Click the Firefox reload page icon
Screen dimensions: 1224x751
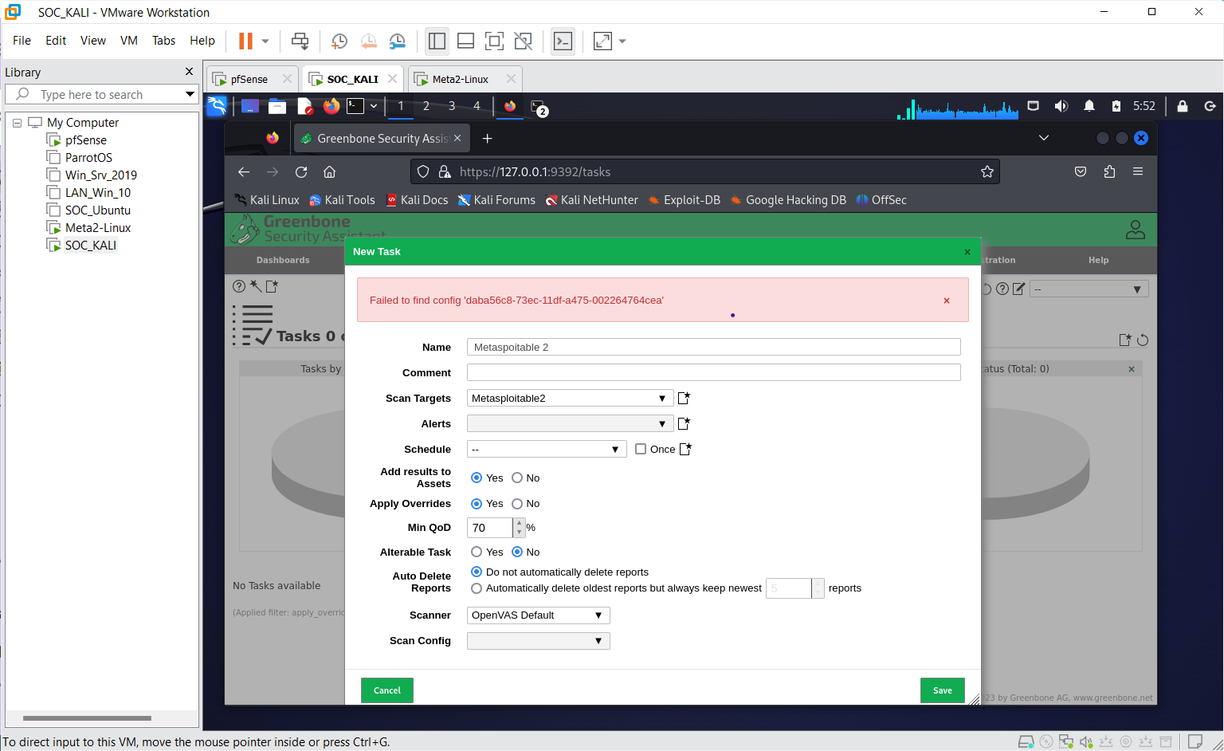point(301,171)
